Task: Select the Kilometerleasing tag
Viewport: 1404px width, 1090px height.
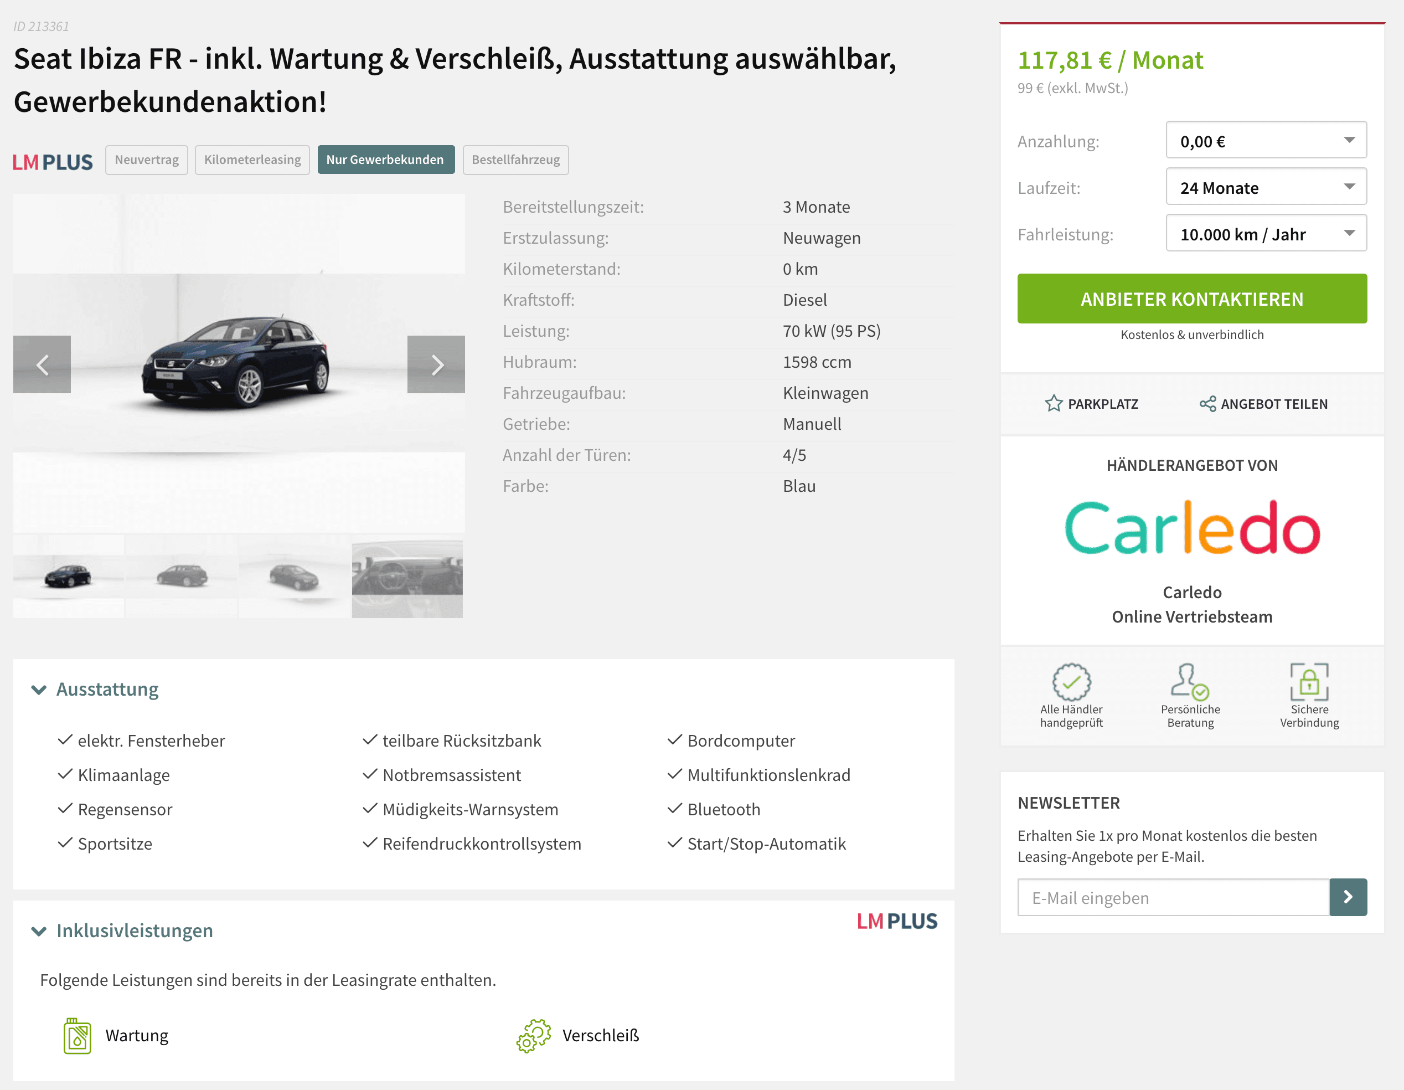Action: point(252,160)
